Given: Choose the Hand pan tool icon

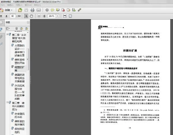Looking at the screenshot, I should click(31, 16).
